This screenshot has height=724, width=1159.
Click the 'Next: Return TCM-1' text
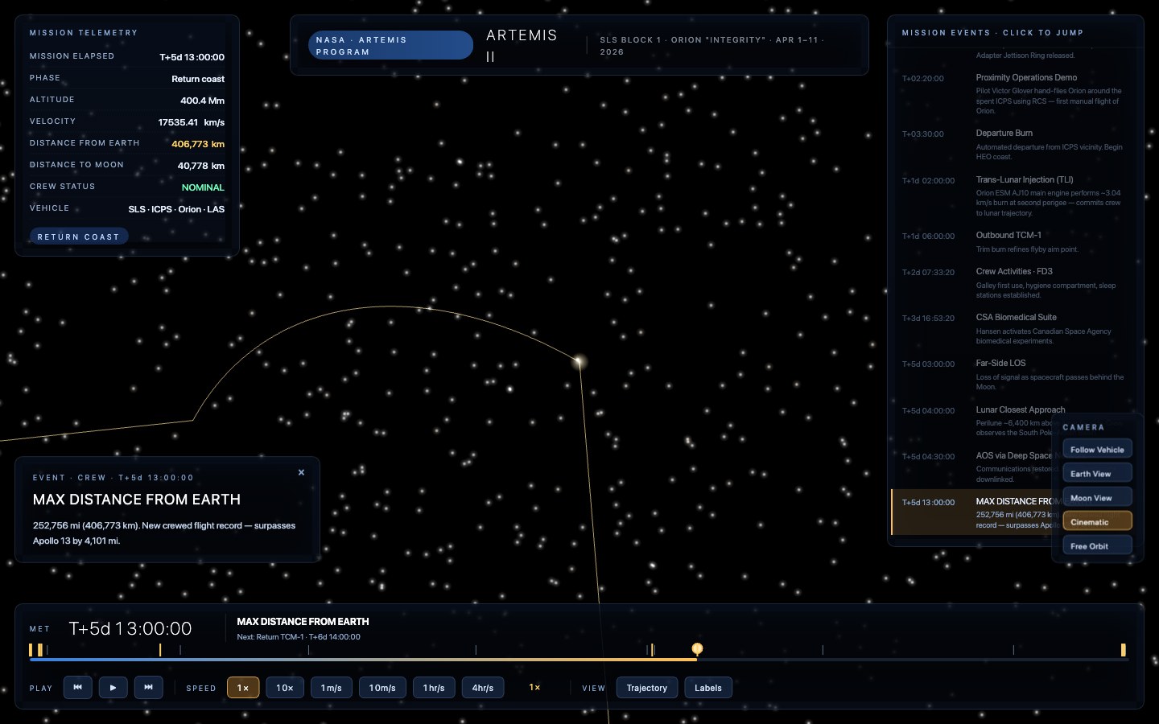(x=299, y=637)
